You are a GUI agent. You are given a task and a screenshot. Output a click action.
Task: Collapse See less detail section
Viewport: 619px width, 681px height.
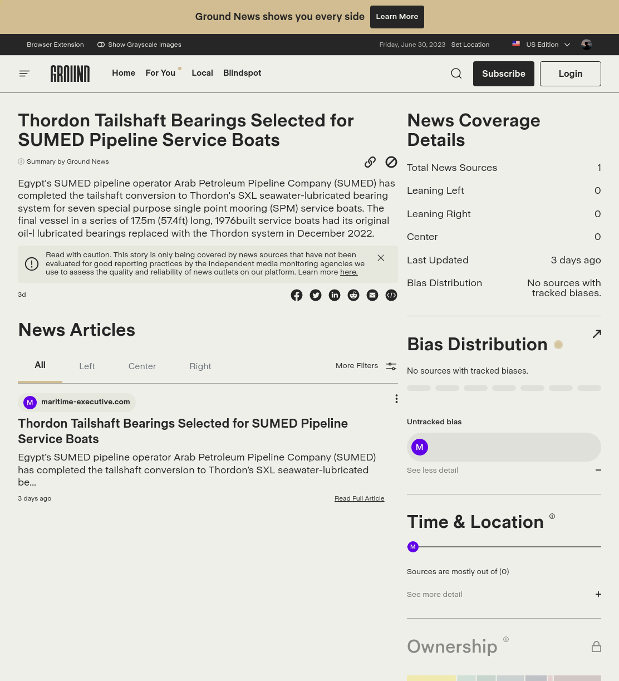(x=504, y=470)
